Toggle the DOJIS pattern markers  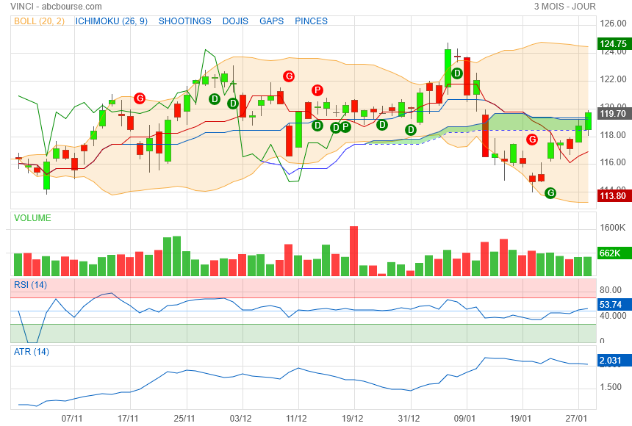click(235, 21)
